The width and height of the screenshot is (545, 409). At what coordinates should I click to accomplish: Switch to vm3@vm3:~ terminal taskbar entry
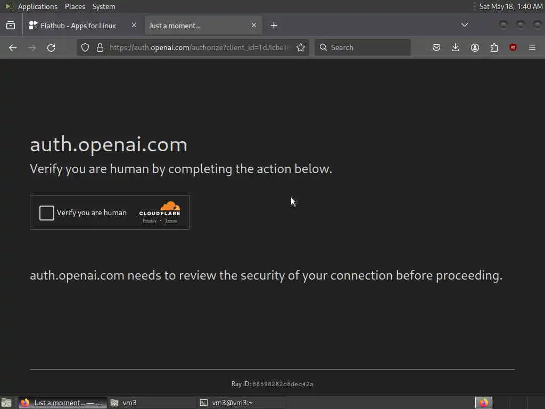tap(242, 403)
